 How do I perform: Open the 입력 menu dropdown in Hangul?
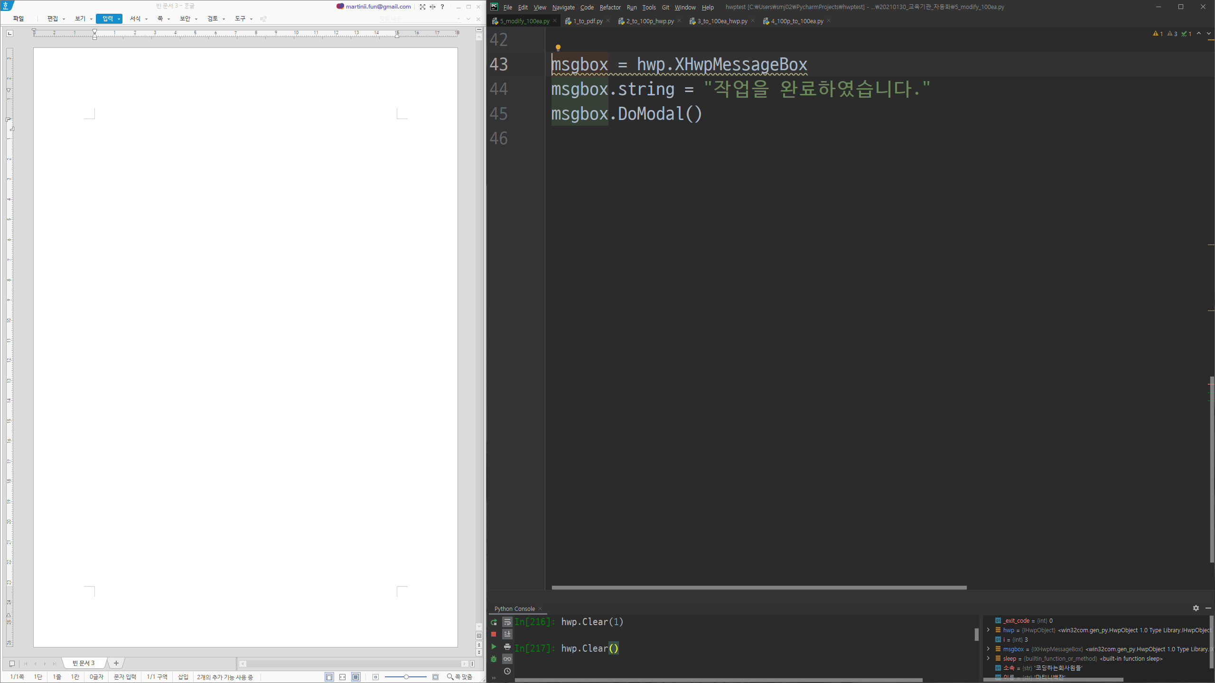(119, 19)
